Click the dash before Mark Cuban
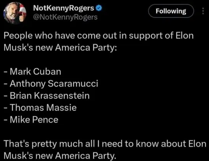This screenshot has height=161, width=209. pos(6,72)
